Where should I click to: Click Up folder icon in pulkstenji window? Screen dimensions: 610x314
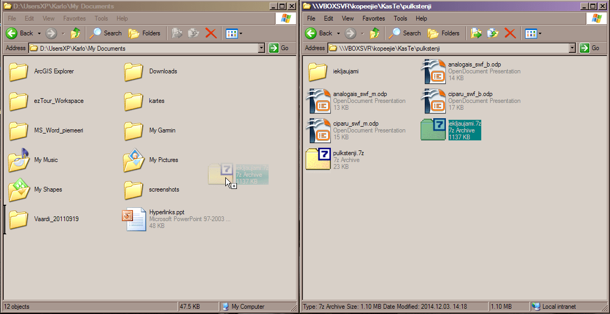point(375,33)
